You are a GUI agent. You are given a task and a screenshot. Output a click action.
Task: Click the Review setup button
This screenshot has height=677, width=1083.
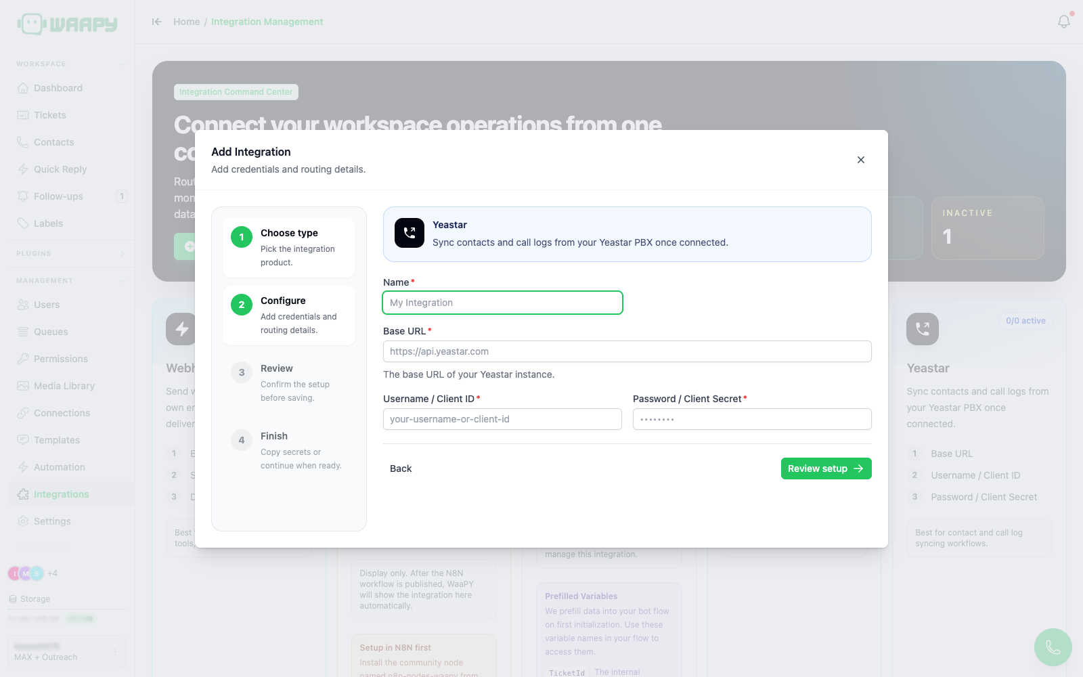[x=826, y=468]
